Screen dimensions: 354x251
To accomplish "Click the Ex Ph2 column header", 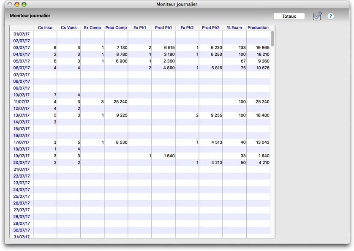I will tap(187, 27).
